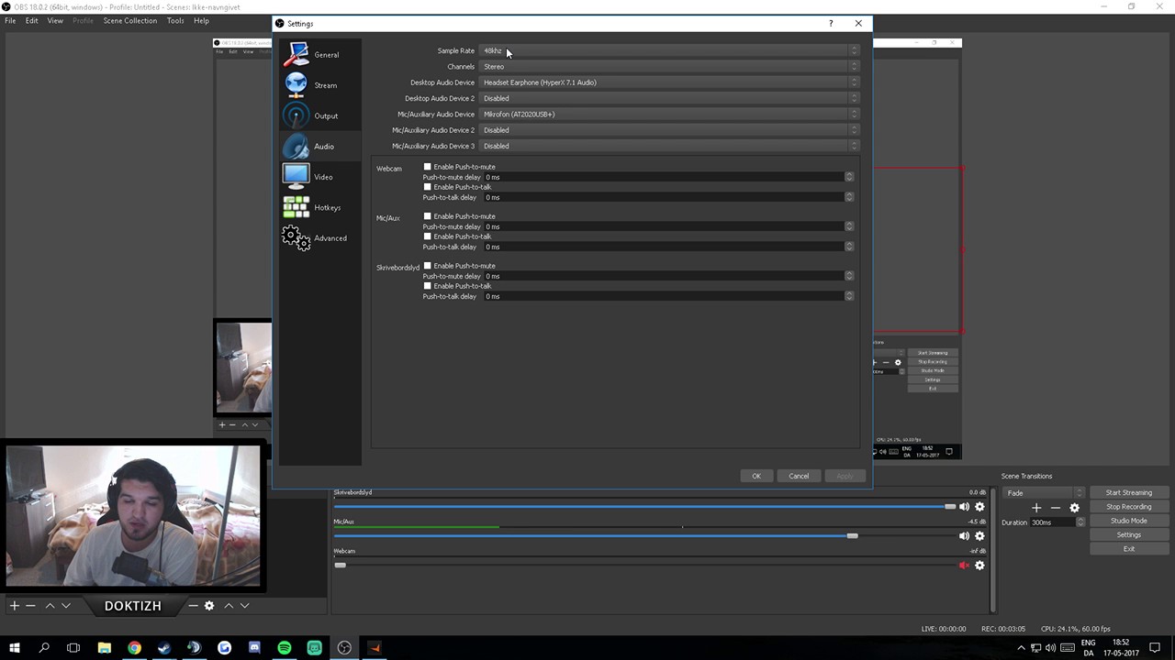Click the Mic/Aux volume slider handle
1175x660 pixels.
tap(852, 536)
